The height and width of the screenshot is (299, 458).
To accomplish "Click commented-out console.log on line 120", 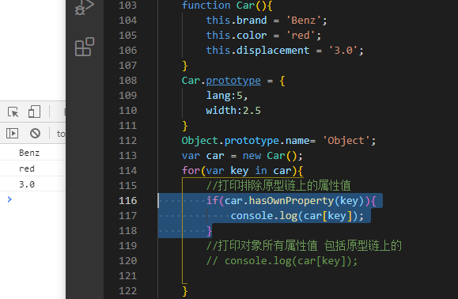I will pyautogui.click(x=282, y=261).
